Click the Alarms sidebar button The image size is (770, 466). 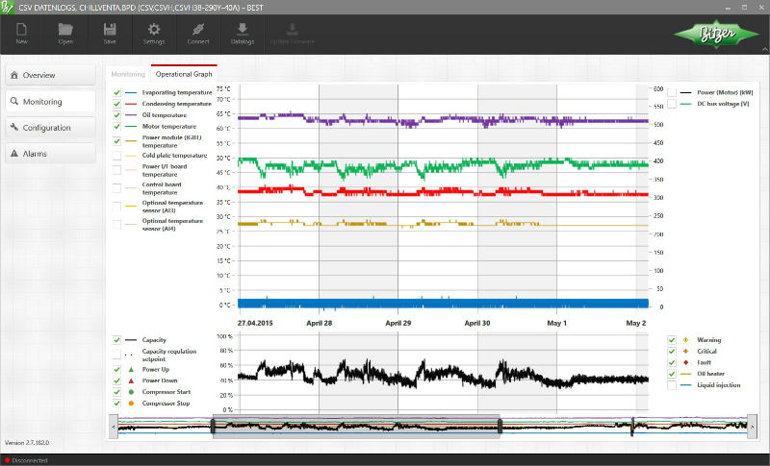point(50,154)
